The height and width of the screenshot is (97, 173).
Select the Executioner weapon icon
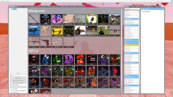tap(45, 19)
